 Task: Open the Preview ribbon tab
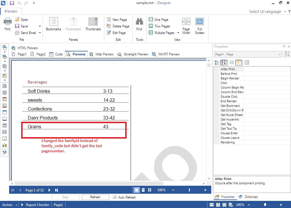point(11,11)
